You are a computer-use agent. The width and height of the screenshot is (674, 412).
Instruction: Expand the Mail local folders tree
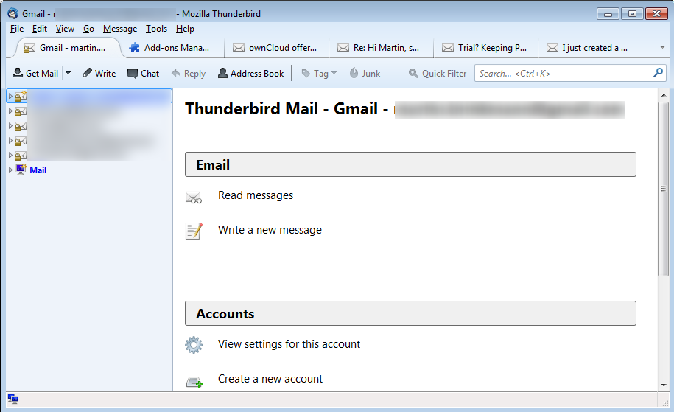tap(10, 170)
